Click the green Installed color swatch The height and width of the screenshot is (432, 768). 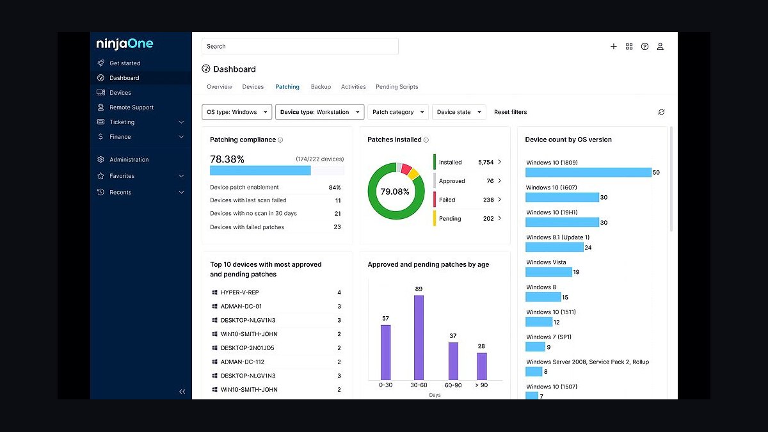click(435, 162)
